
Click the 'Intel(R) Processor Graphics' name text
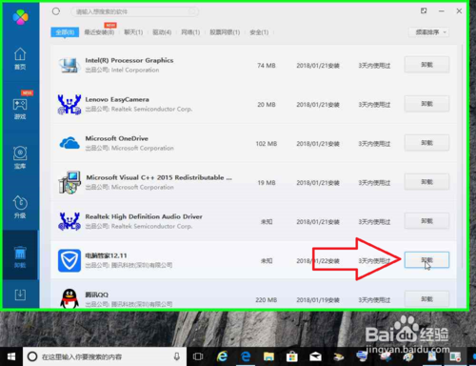coord(129,60)
